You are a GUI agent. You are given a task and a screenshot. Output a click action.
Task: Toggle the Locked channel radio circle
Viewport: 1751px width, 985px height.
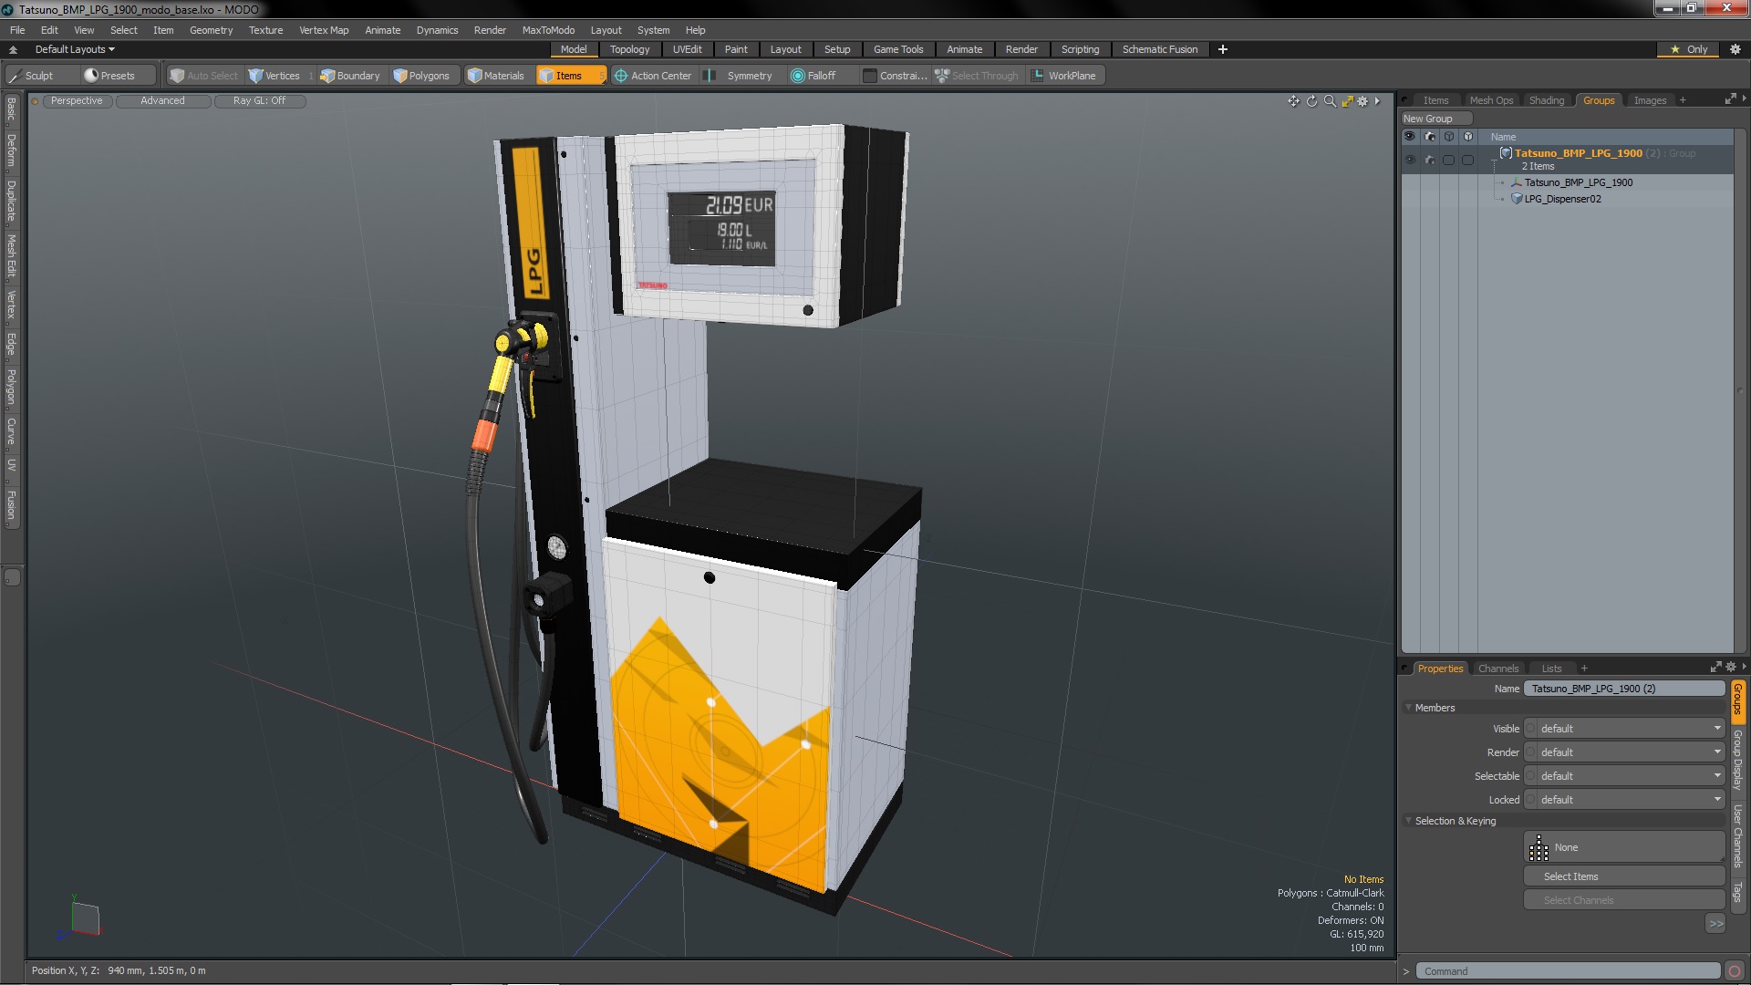[1530, 800]
